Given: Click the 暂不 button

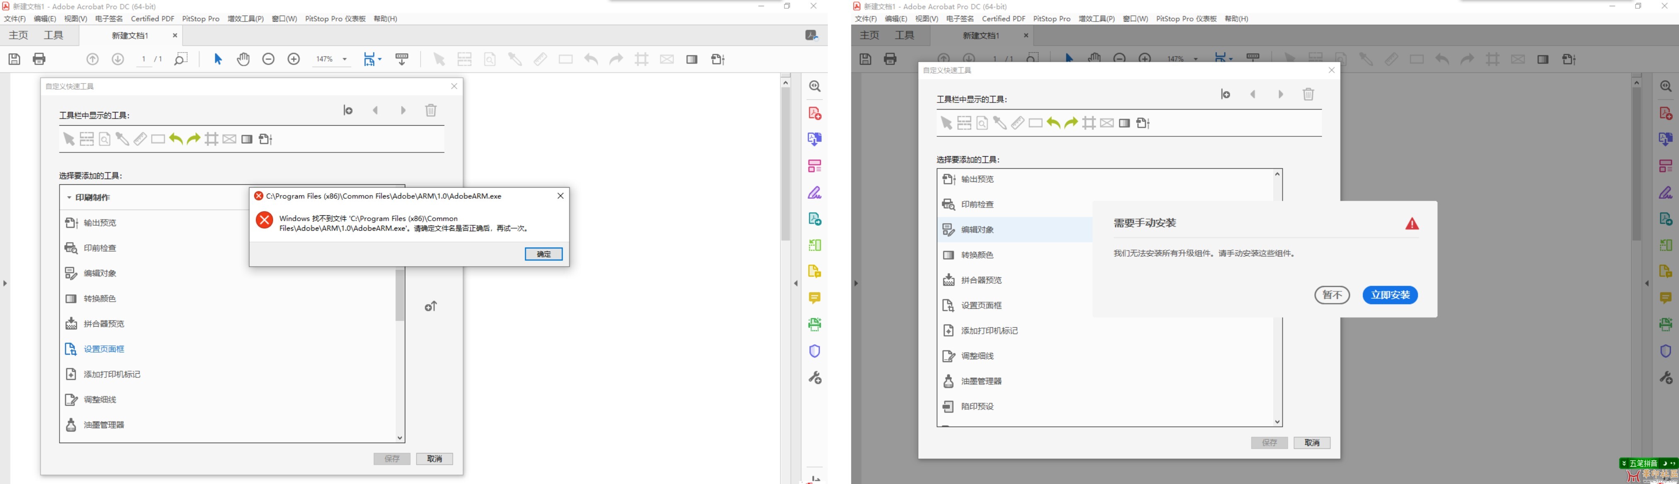Looking at the screenshot, I should (x=1332, y=296).
